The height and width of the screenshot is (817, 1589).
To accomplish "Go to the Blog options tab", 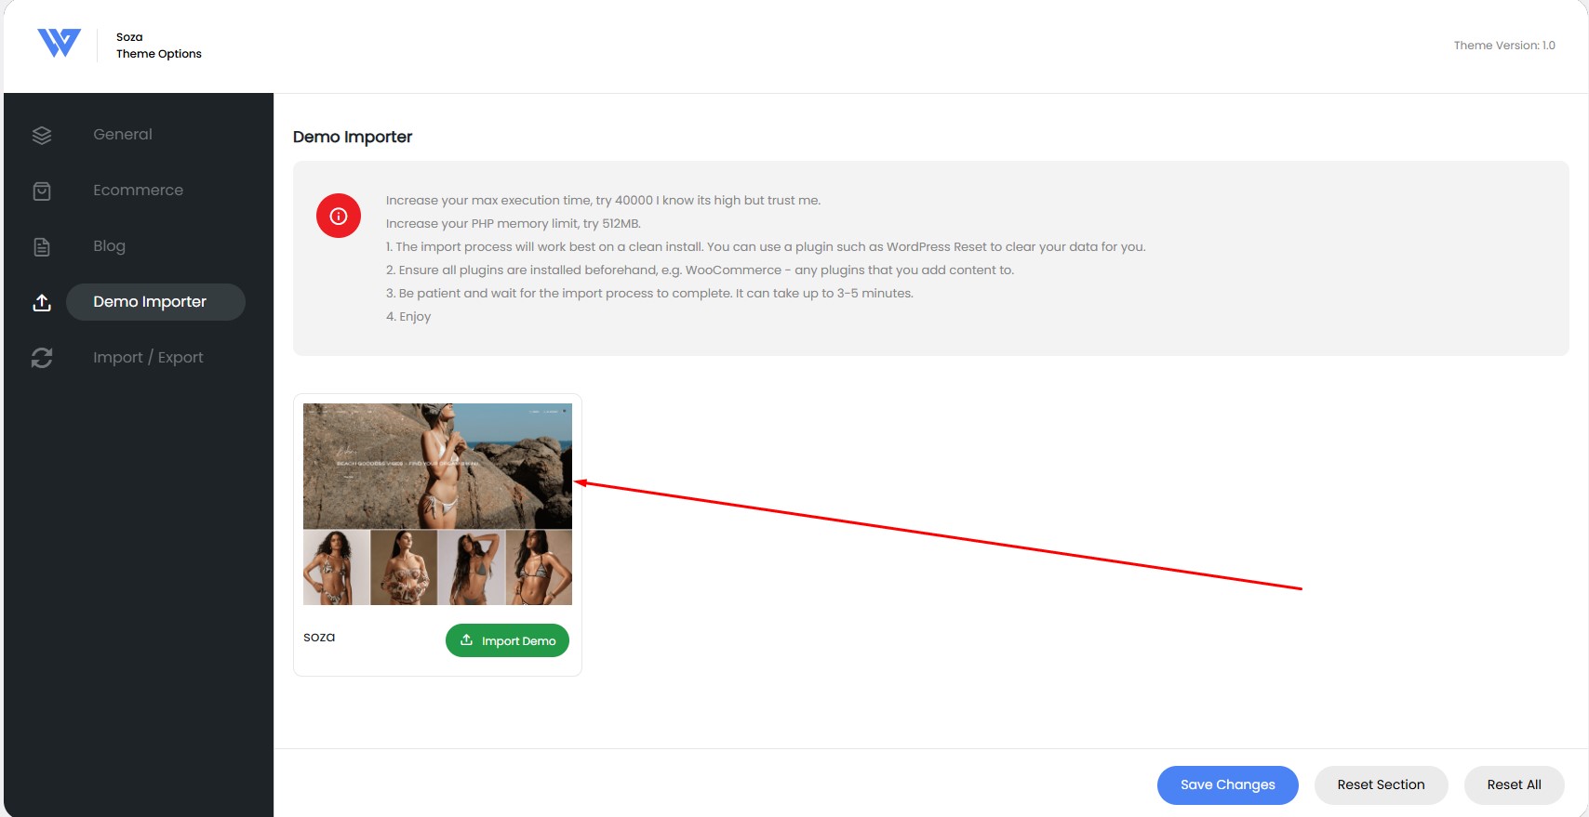I will point(109,246).
